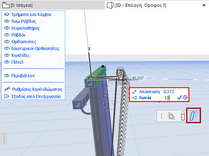
Task: Click the Άνω Ράβδος label
Action: pos(24,21)
